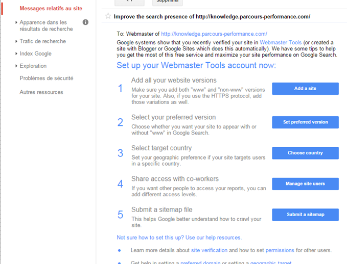Expand the Exploration menu section
This screenshot has height=264, width=347.
point(33,66)
